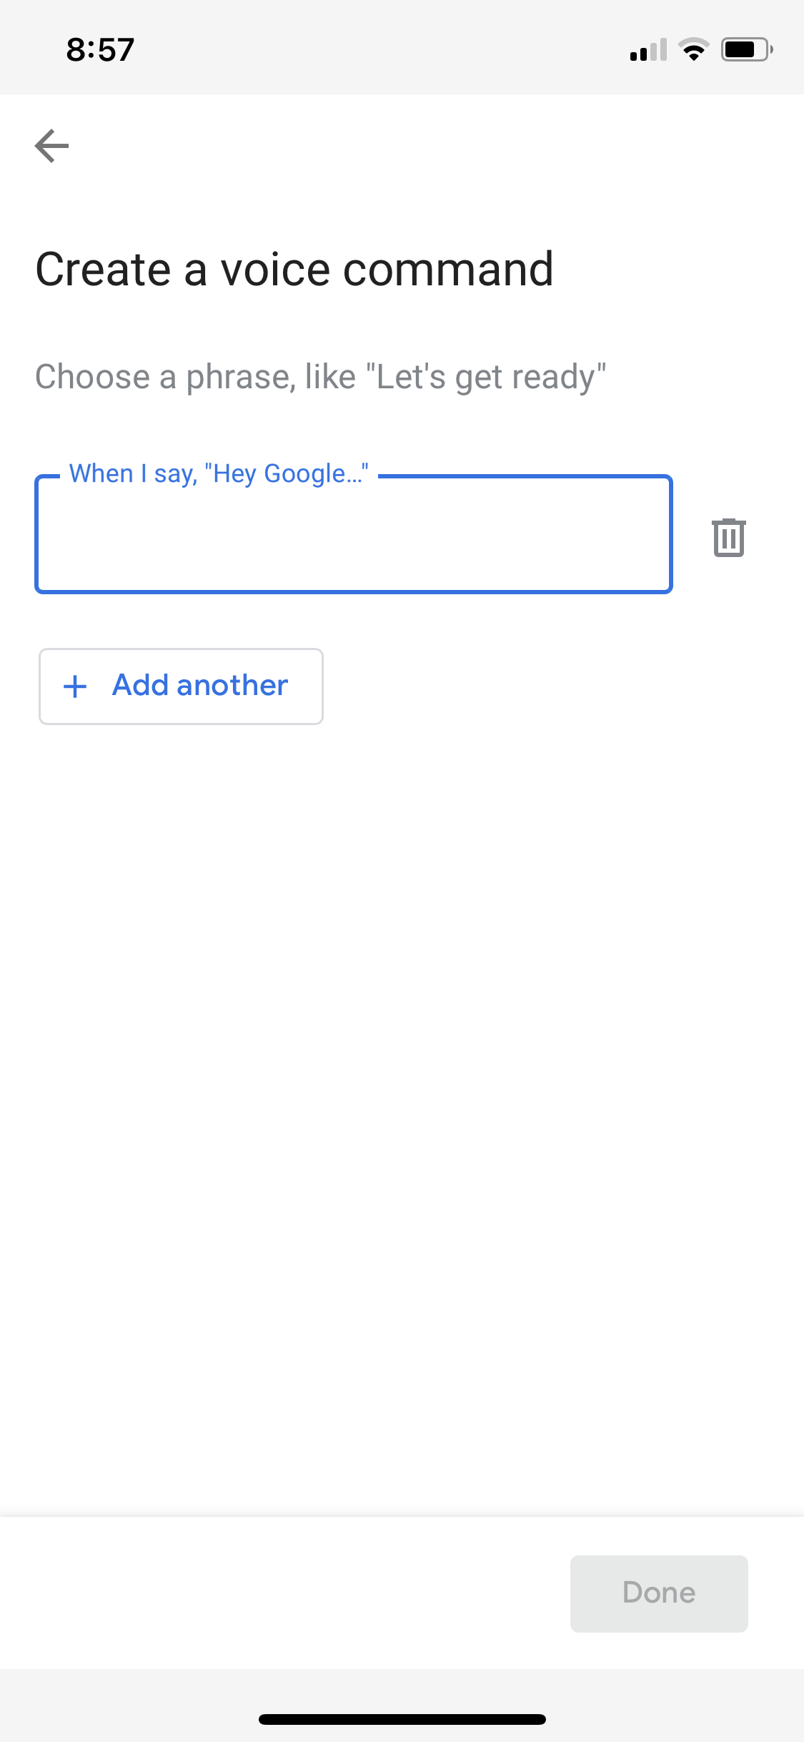Click the "Add another" text label
The height and width of the screenshot is (1742, 804).
pos(200,685)
